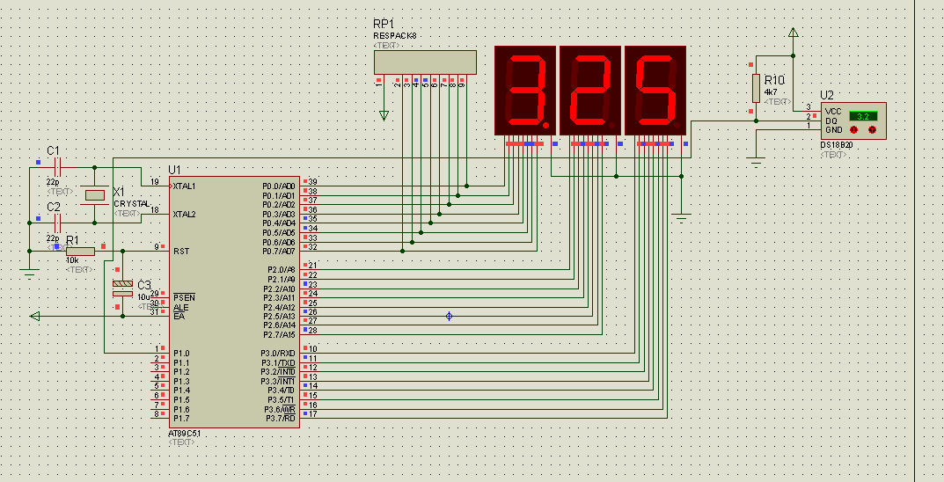Click the R10 reference label
Viewport: 944px width, 482px height.
coord(774,79)
